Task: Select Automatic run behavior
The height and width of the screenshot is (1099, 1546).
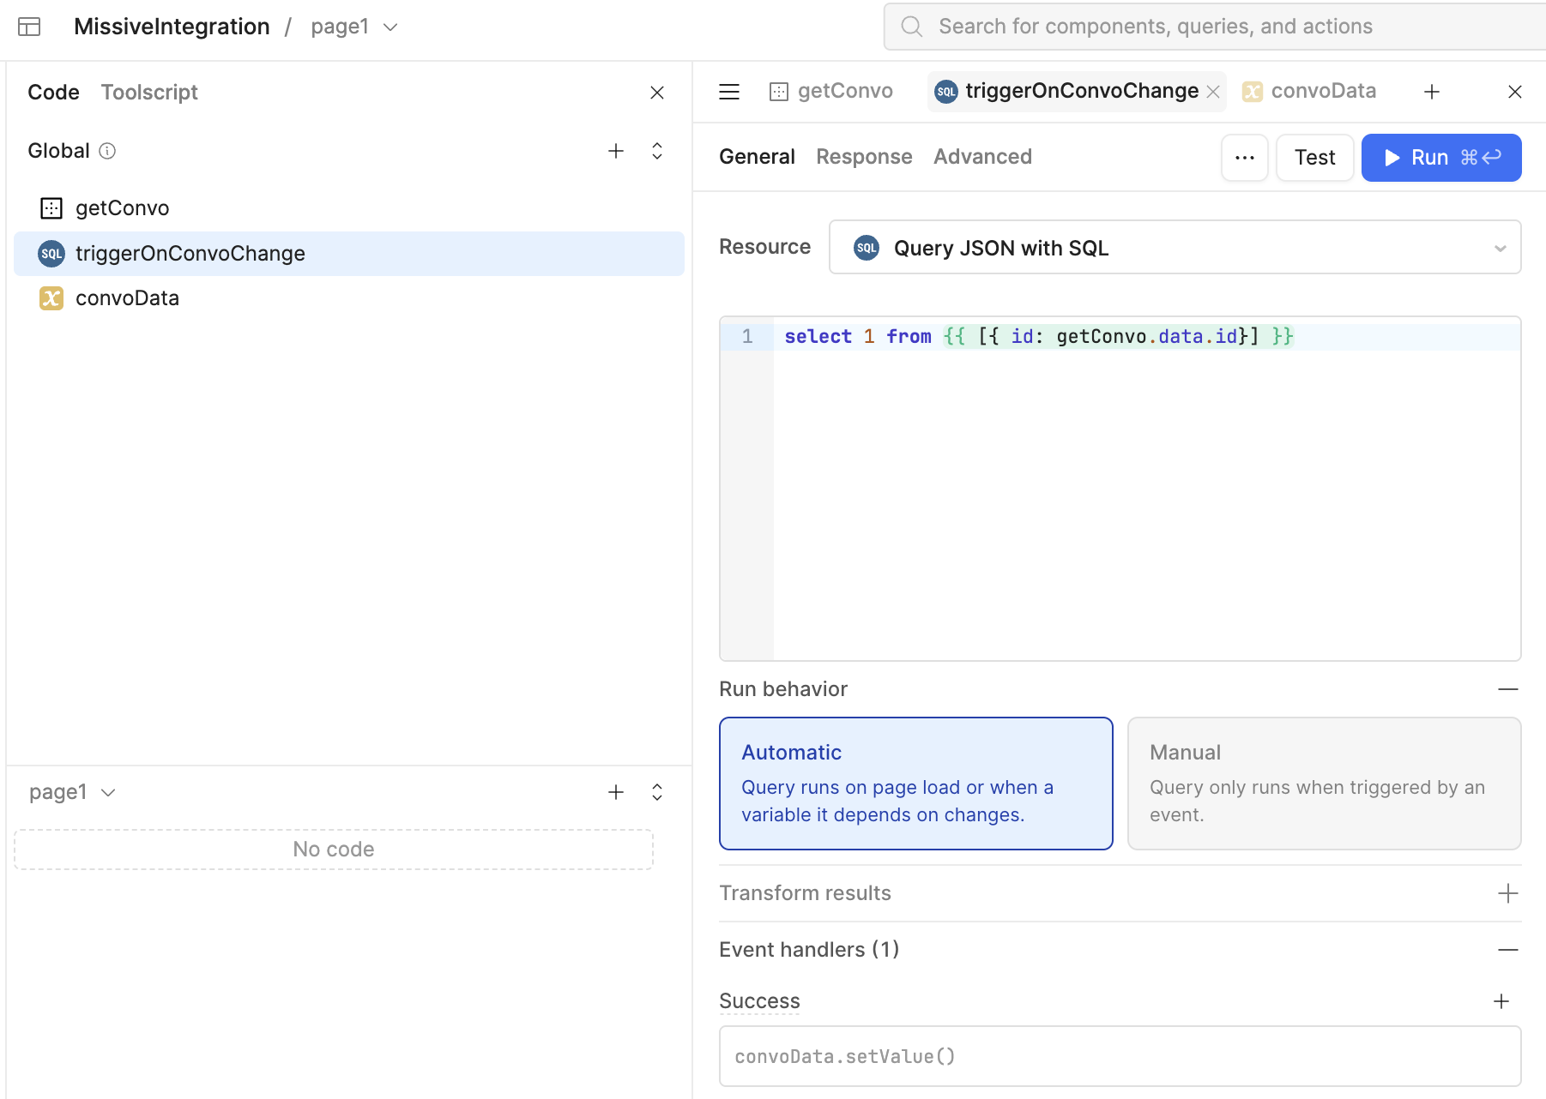Action: click(x=915, y=784)
